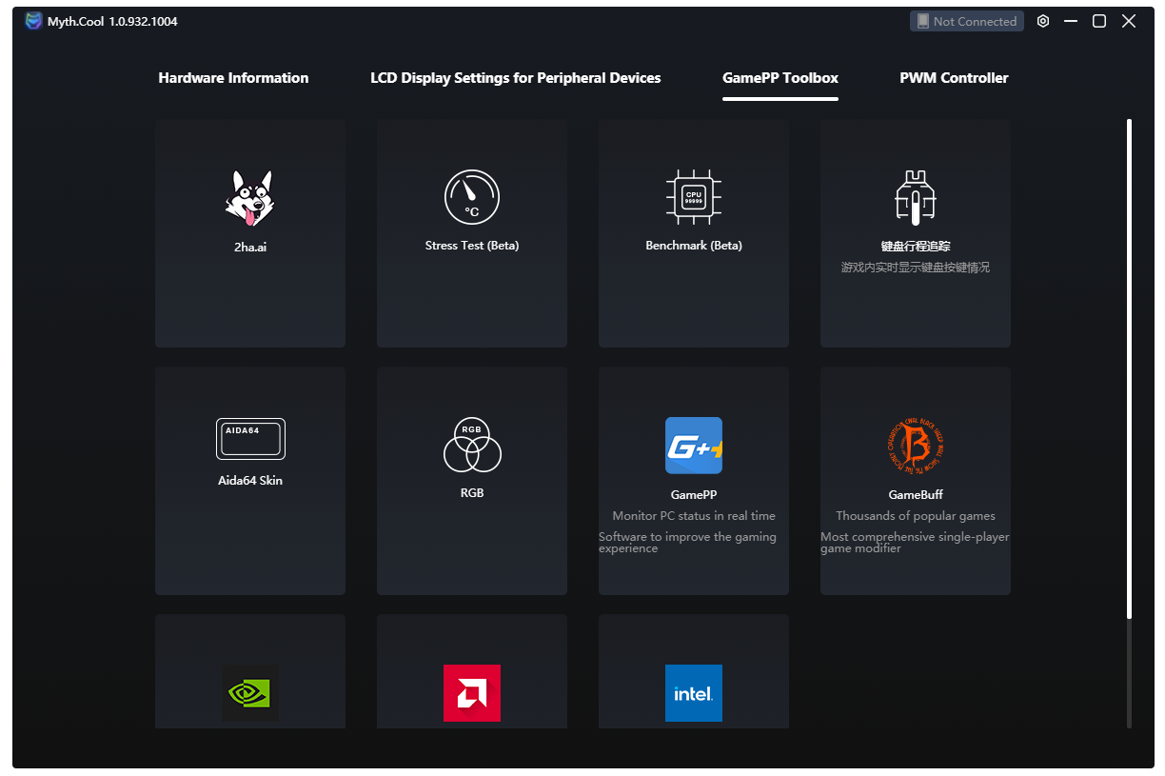Click the Stress Test (Beta) label
The height and width of the screenshot is (776, 1165).
(x=472, y=246)
